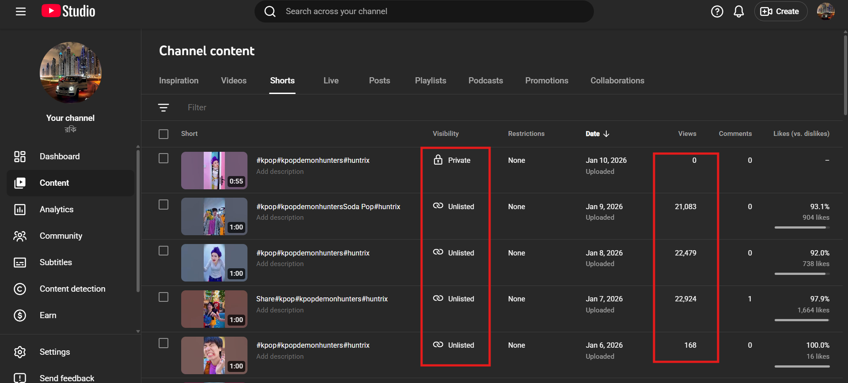848x383 pixels.
Task: Open the notifications bell
Action: (738, 11)
